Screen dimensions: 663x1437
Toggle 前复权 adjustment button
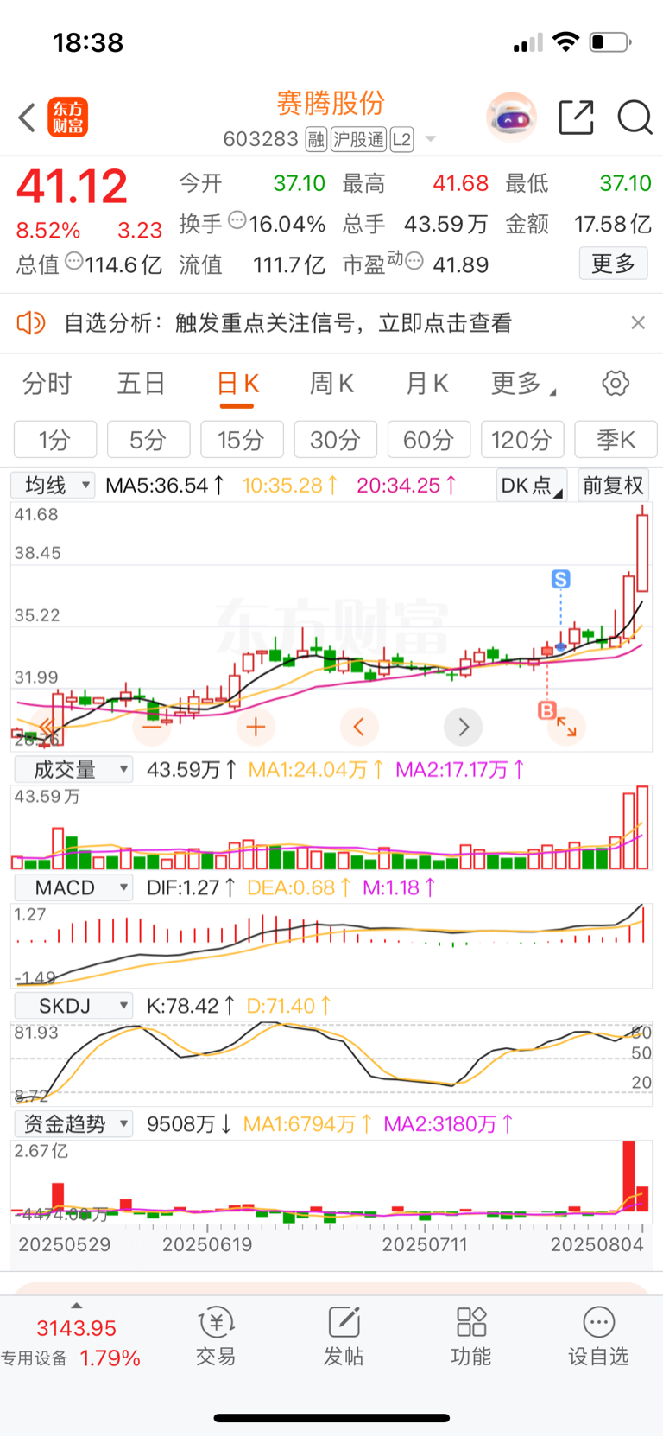pos(613,485)
